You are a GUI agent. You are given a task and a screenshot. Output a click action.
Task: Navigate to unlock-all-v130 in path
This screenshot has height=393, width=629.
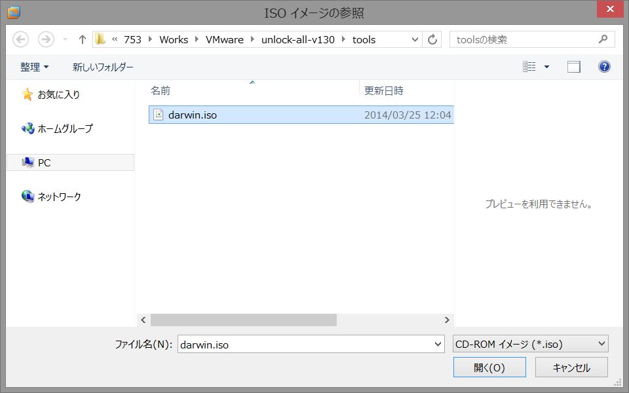click(x=297, y=40)
